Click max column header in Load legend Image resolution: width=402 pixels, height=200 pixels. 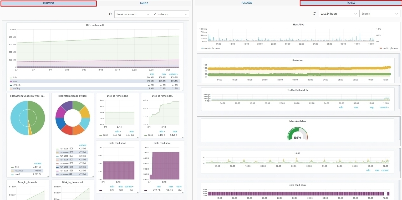(x=377, y=170)
